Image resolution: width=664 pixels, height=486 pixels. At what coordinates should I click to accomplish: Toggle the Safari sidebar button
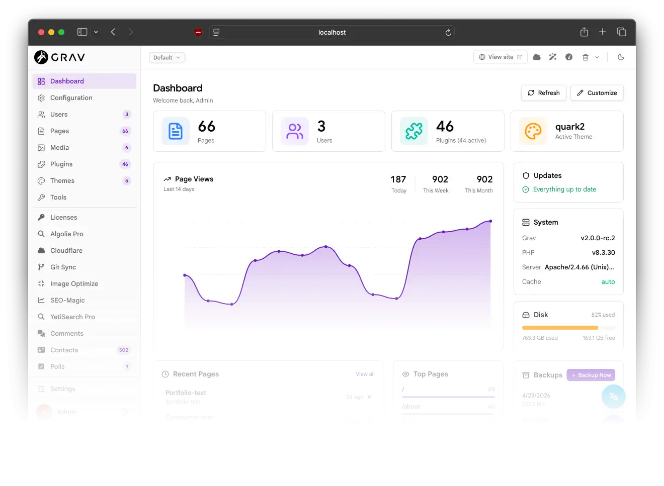coord(82,32)
